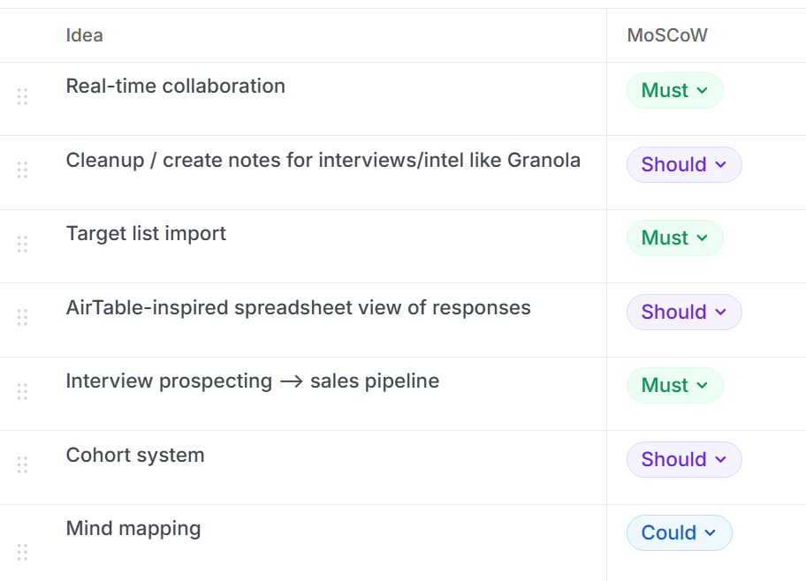Click the Target list import idea cell

click(146, 234)
